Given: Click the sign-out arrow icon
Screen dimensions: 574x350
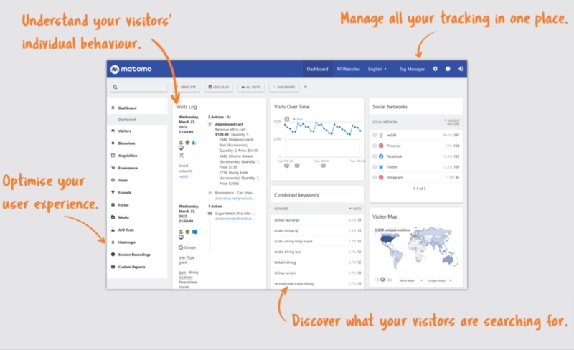Looking at the screenshot, I should (x=460, y=69).
